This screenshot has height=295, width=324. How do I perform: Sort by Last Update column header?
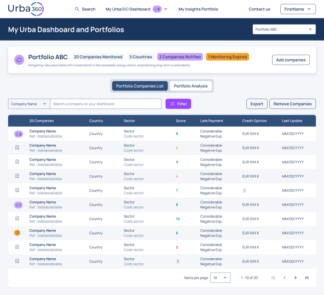[292, 121]
